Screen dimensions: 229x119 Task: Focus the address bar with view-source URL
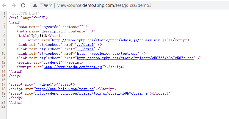[x=104, y=5]
